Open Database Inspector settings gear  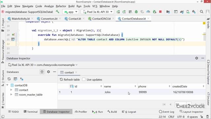tap(196, 58)
